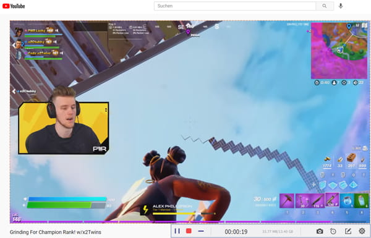This screenshot has height=238, width=371.
Task: Click the recorded file size readout
Action: tap(278, 232)
